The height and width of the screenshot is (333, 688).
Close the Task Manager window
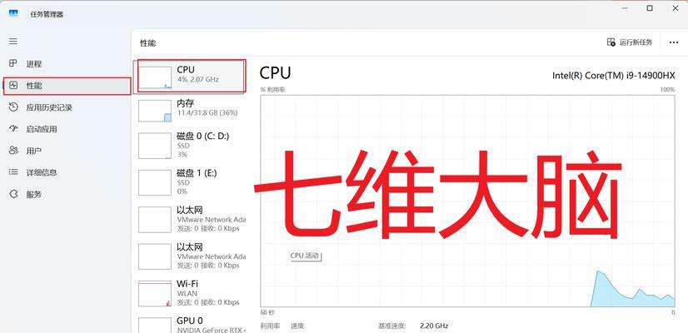pyautogui.click(x=676, y=7)
